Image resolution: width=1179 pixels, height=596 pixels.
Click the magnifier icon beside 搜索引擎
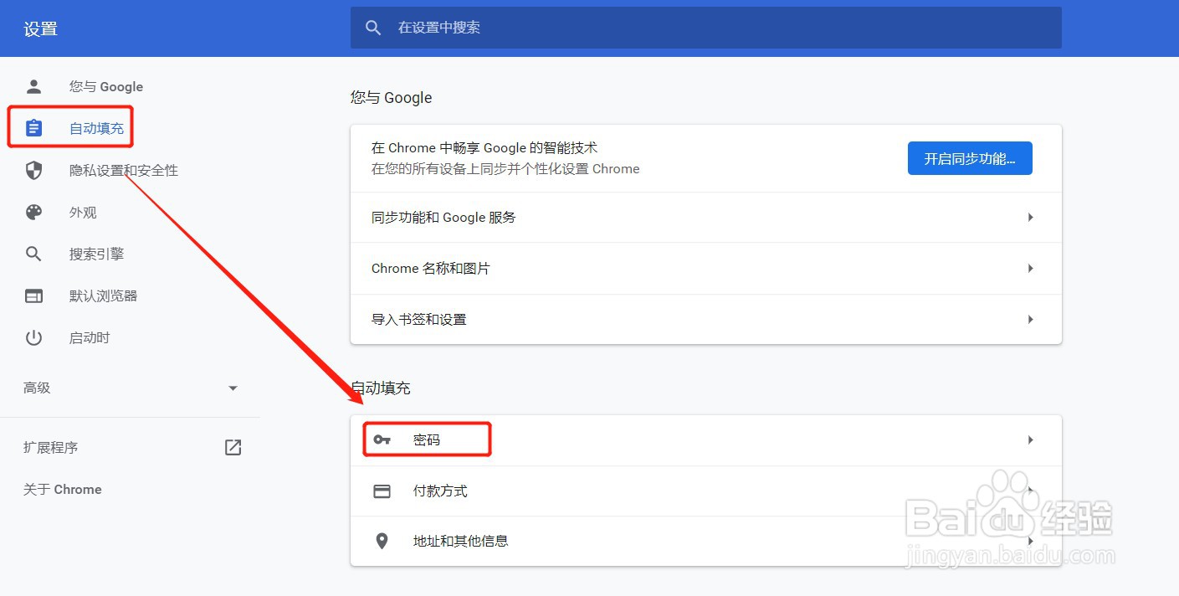click(x=33, y=254)
